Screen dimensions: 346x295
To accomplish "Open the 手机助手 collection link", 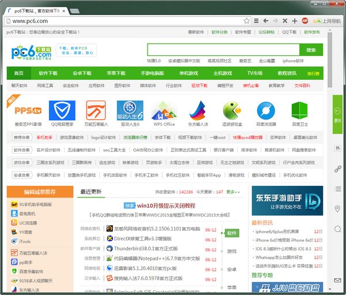I will pos(44,137).
